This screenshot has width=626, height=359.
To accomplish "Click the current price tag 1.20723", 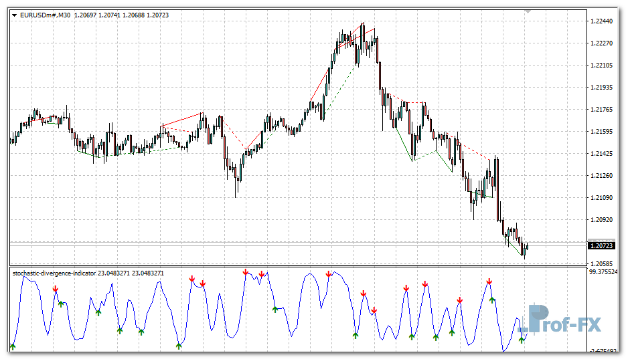I will coord(601,246).
